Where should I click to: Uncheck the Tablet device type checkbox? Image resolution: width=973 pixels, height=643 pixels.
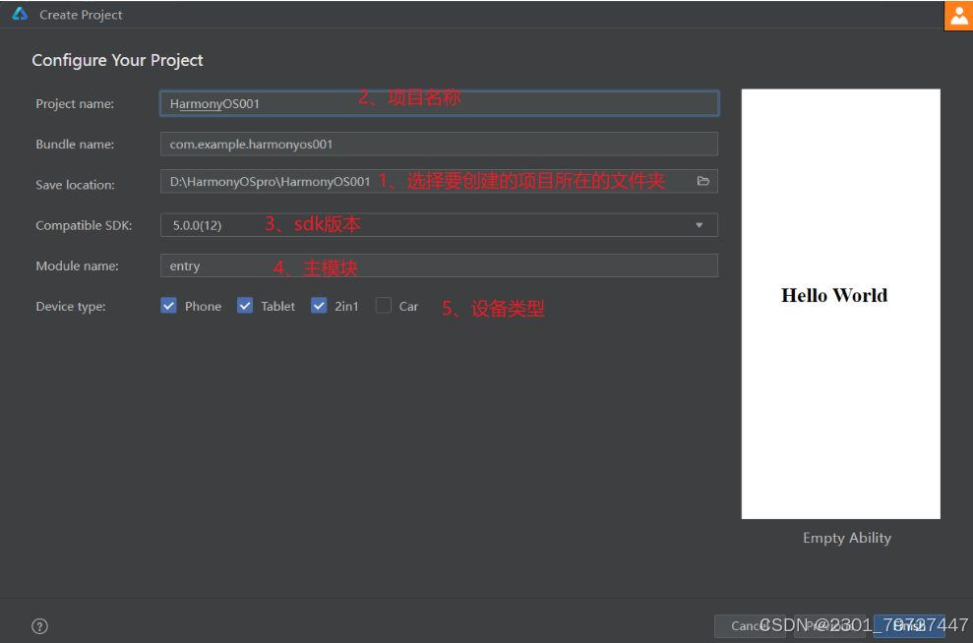[x=245, y=306]
